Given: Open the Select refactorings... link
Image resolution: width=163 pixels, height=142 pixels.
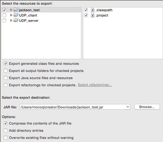Looking at the screenshot, I should pos(95,85).
